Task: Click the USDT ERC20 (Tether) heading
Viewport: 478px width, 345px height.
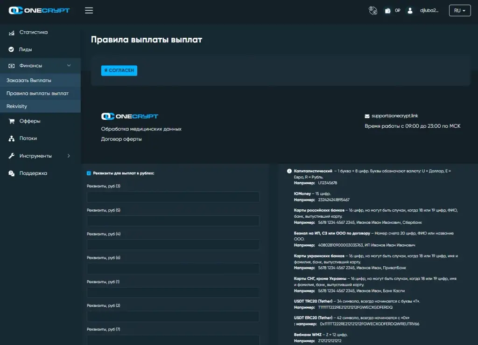Action: [313, 317]
